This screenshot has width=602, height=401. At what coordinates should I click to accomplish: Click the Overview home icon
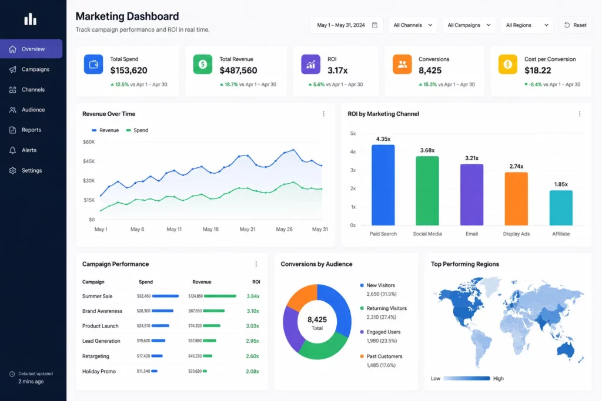click(x=13, y=49)
